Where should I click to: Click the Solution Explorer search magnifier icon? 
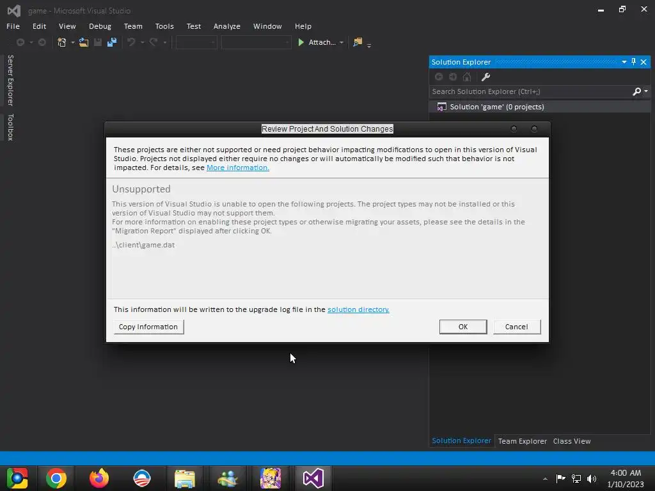coord(636,91)
